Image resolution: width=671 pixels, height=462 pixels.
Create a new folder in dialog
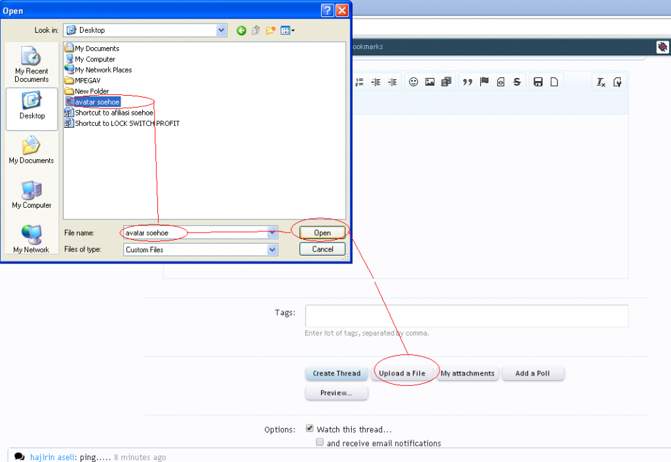tap(271, 30)
